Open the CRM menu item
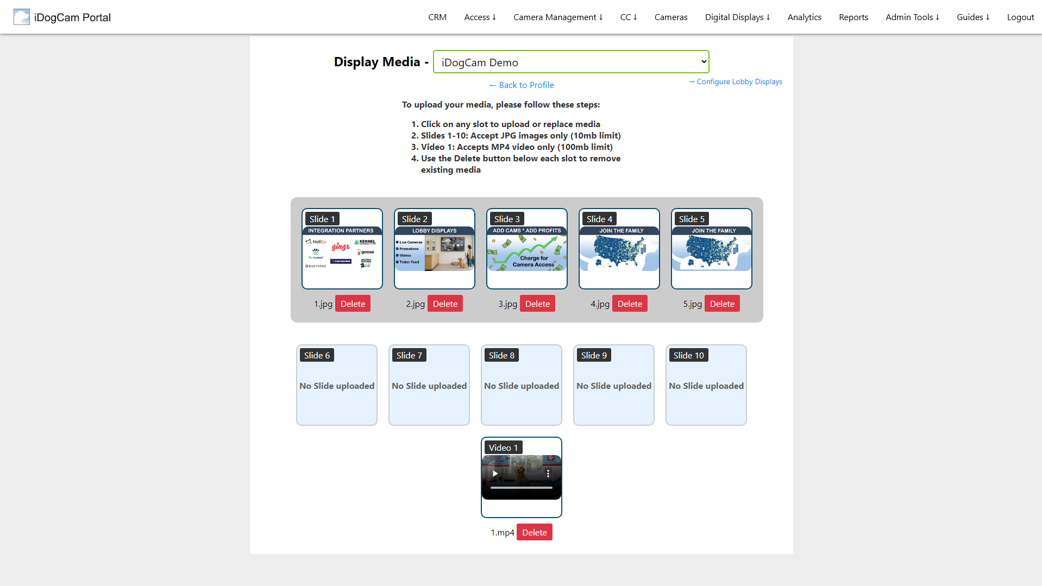The height and width of the screenshot is (586, 1042). click(437, 17)
